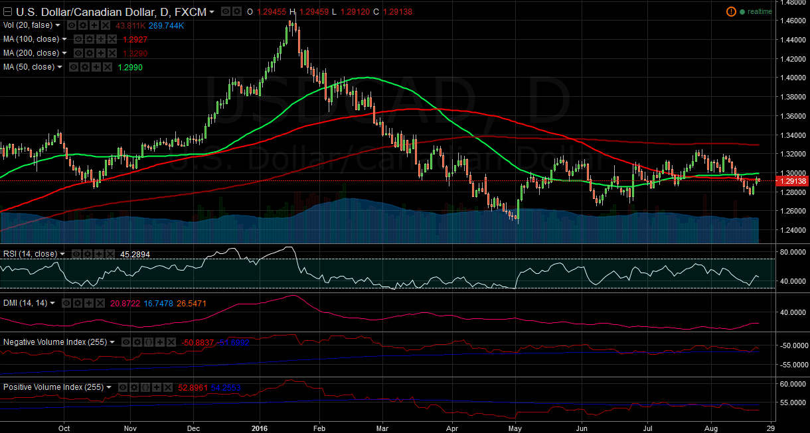This screenshot has height=433, width=810.
Task: Click the MA (200, close) legend title
Action: coord(31,53)
